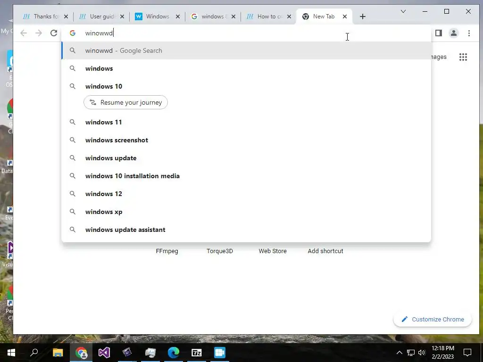Open the Torque3D shortcut
The width and height of the screenshot is (483, 362).
click(x=220, y=251)
